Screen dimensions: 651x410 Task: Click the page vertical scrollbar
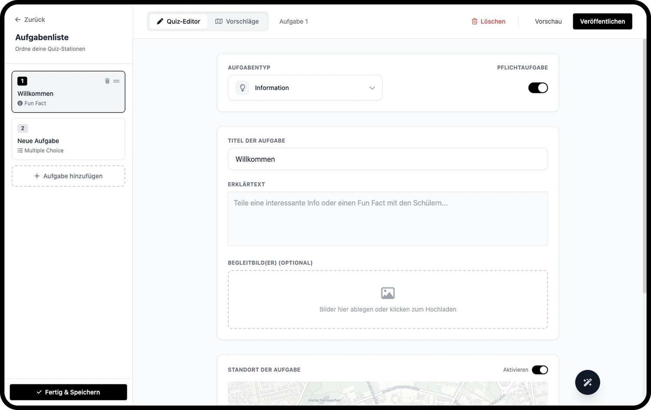[644, 165]
